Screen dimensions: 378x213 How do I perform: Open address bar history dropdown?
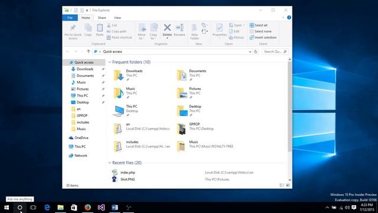tap(250, 51)
